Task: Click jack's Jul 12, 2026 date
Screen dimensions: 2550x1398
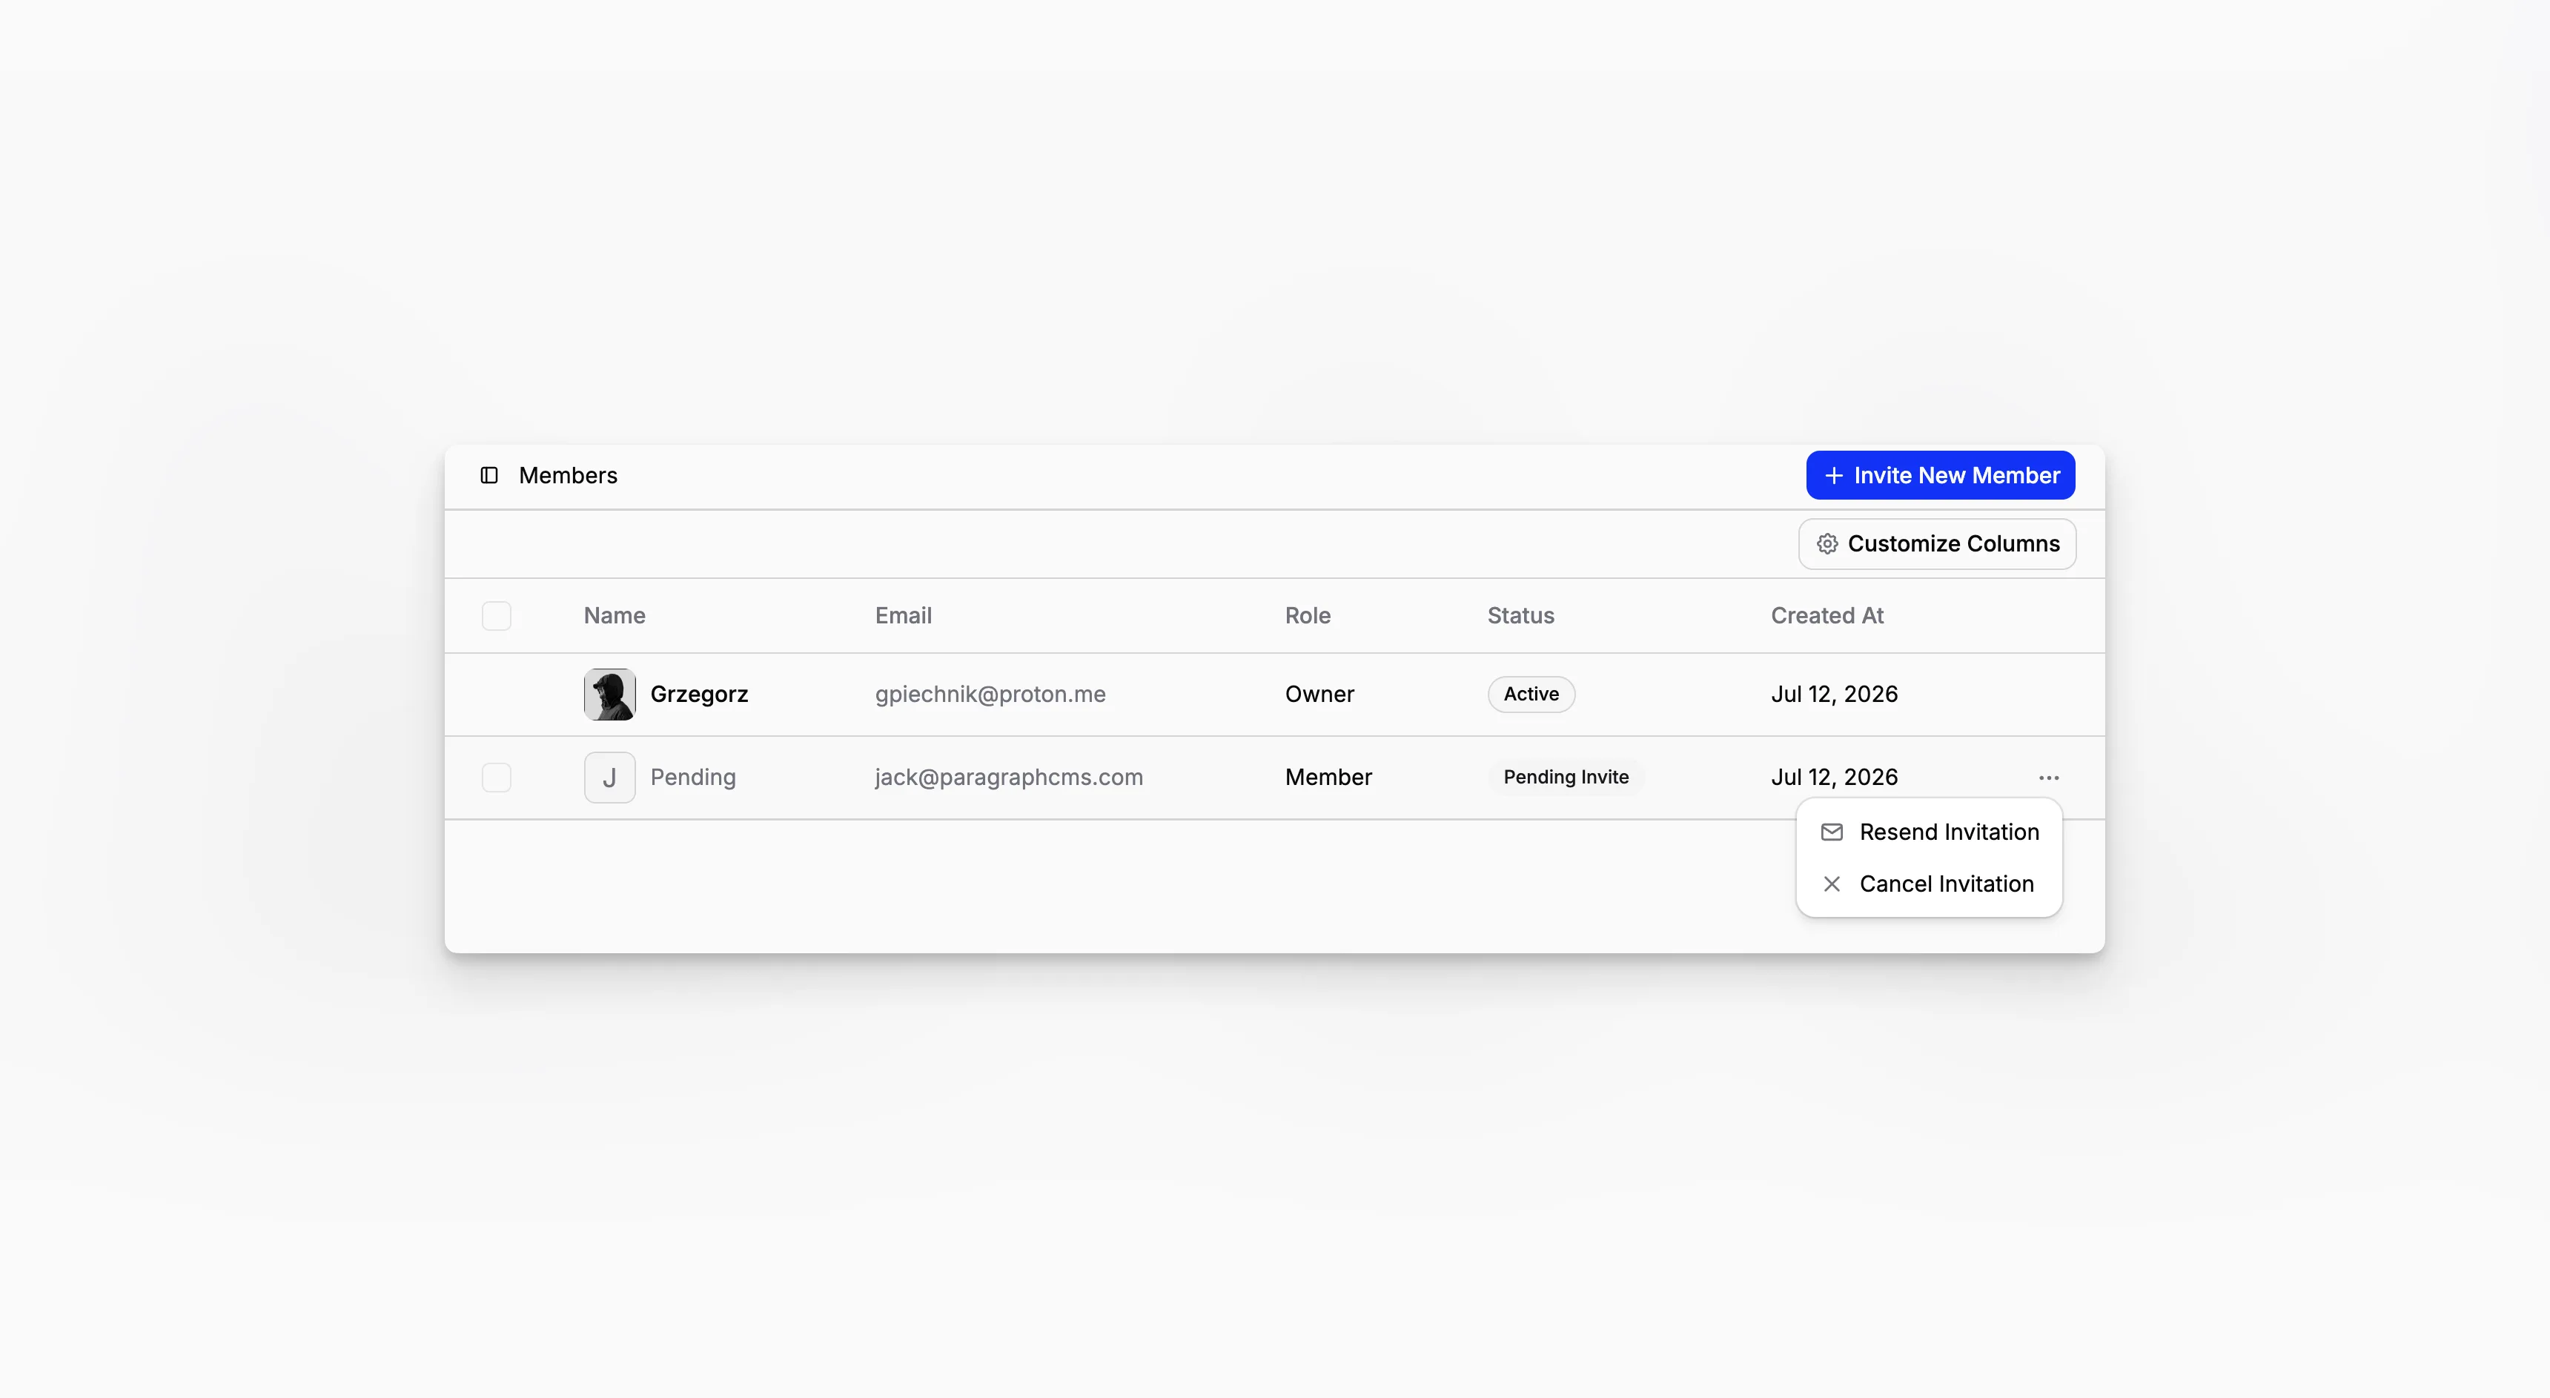Action: click(x=1833, y=778)
